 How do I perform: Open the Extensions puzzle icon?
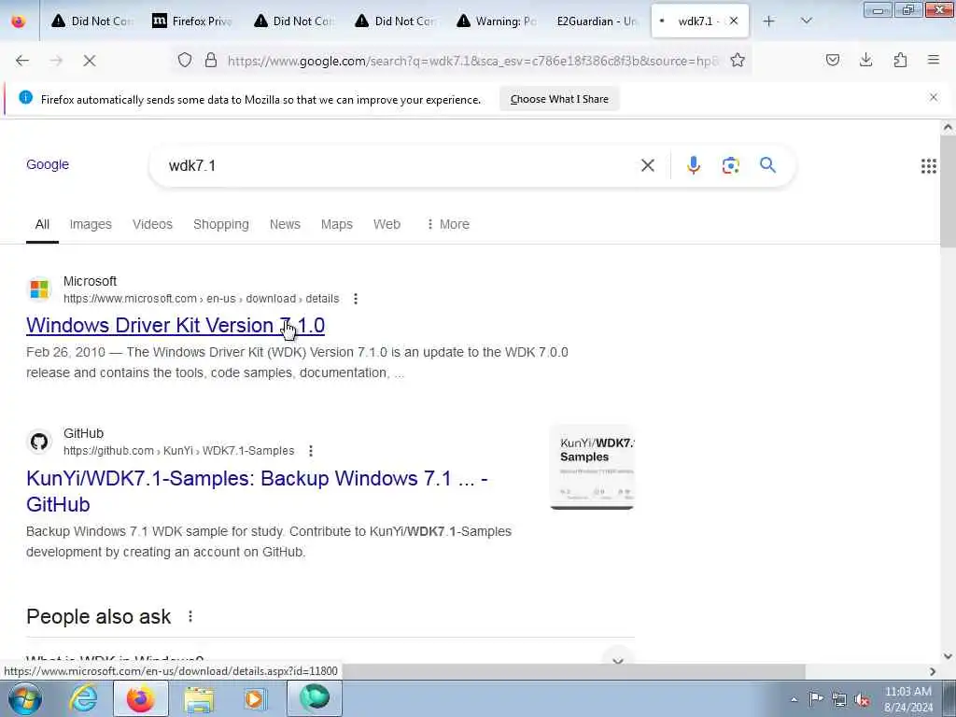(x=900, y=60)
